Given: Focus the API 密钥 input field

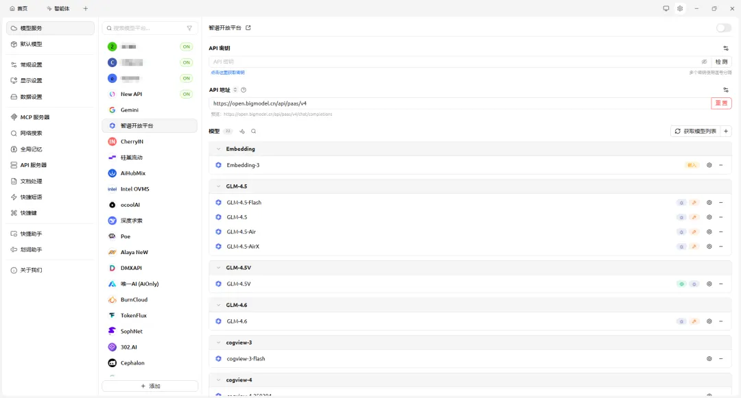Looking at the screenshot, I should pos(455,62).
